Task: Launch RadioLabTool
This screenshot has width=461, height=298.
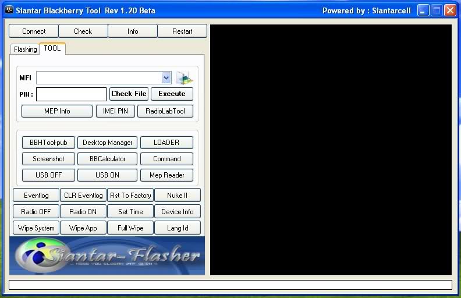Action: [x=165, y=111]
